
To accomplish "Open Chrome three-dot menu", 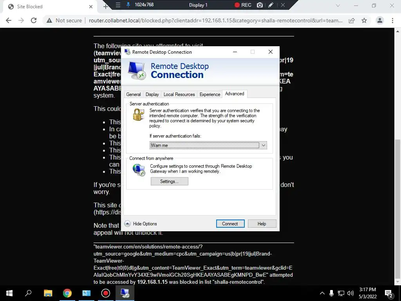I will (392, 20).
